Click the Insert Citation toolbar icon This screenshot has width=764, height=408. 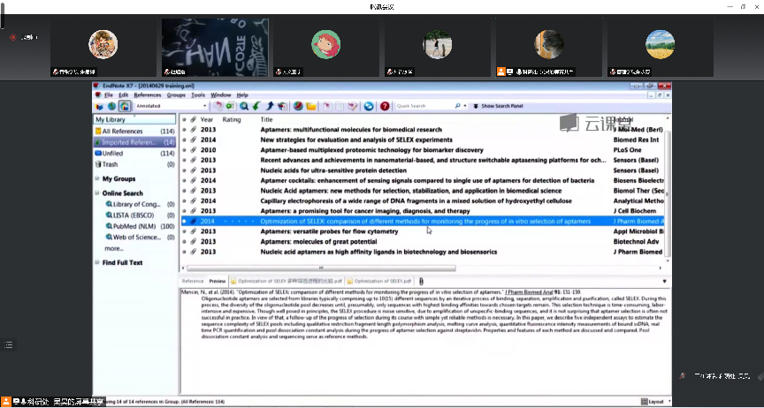click(327, 106)
